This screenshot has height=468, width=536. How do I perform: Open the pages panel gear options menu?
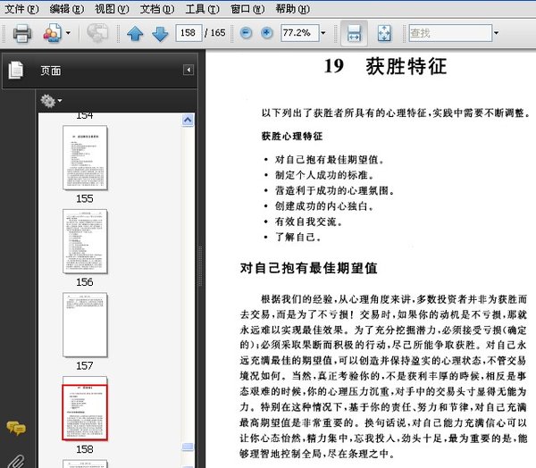(x=51, y=101)
